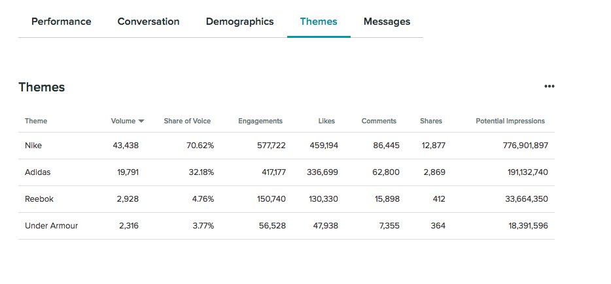Sort by Potential Impressions header
Image resolution: width=611 pixels, height=284 pixels.
click(510, 121)
